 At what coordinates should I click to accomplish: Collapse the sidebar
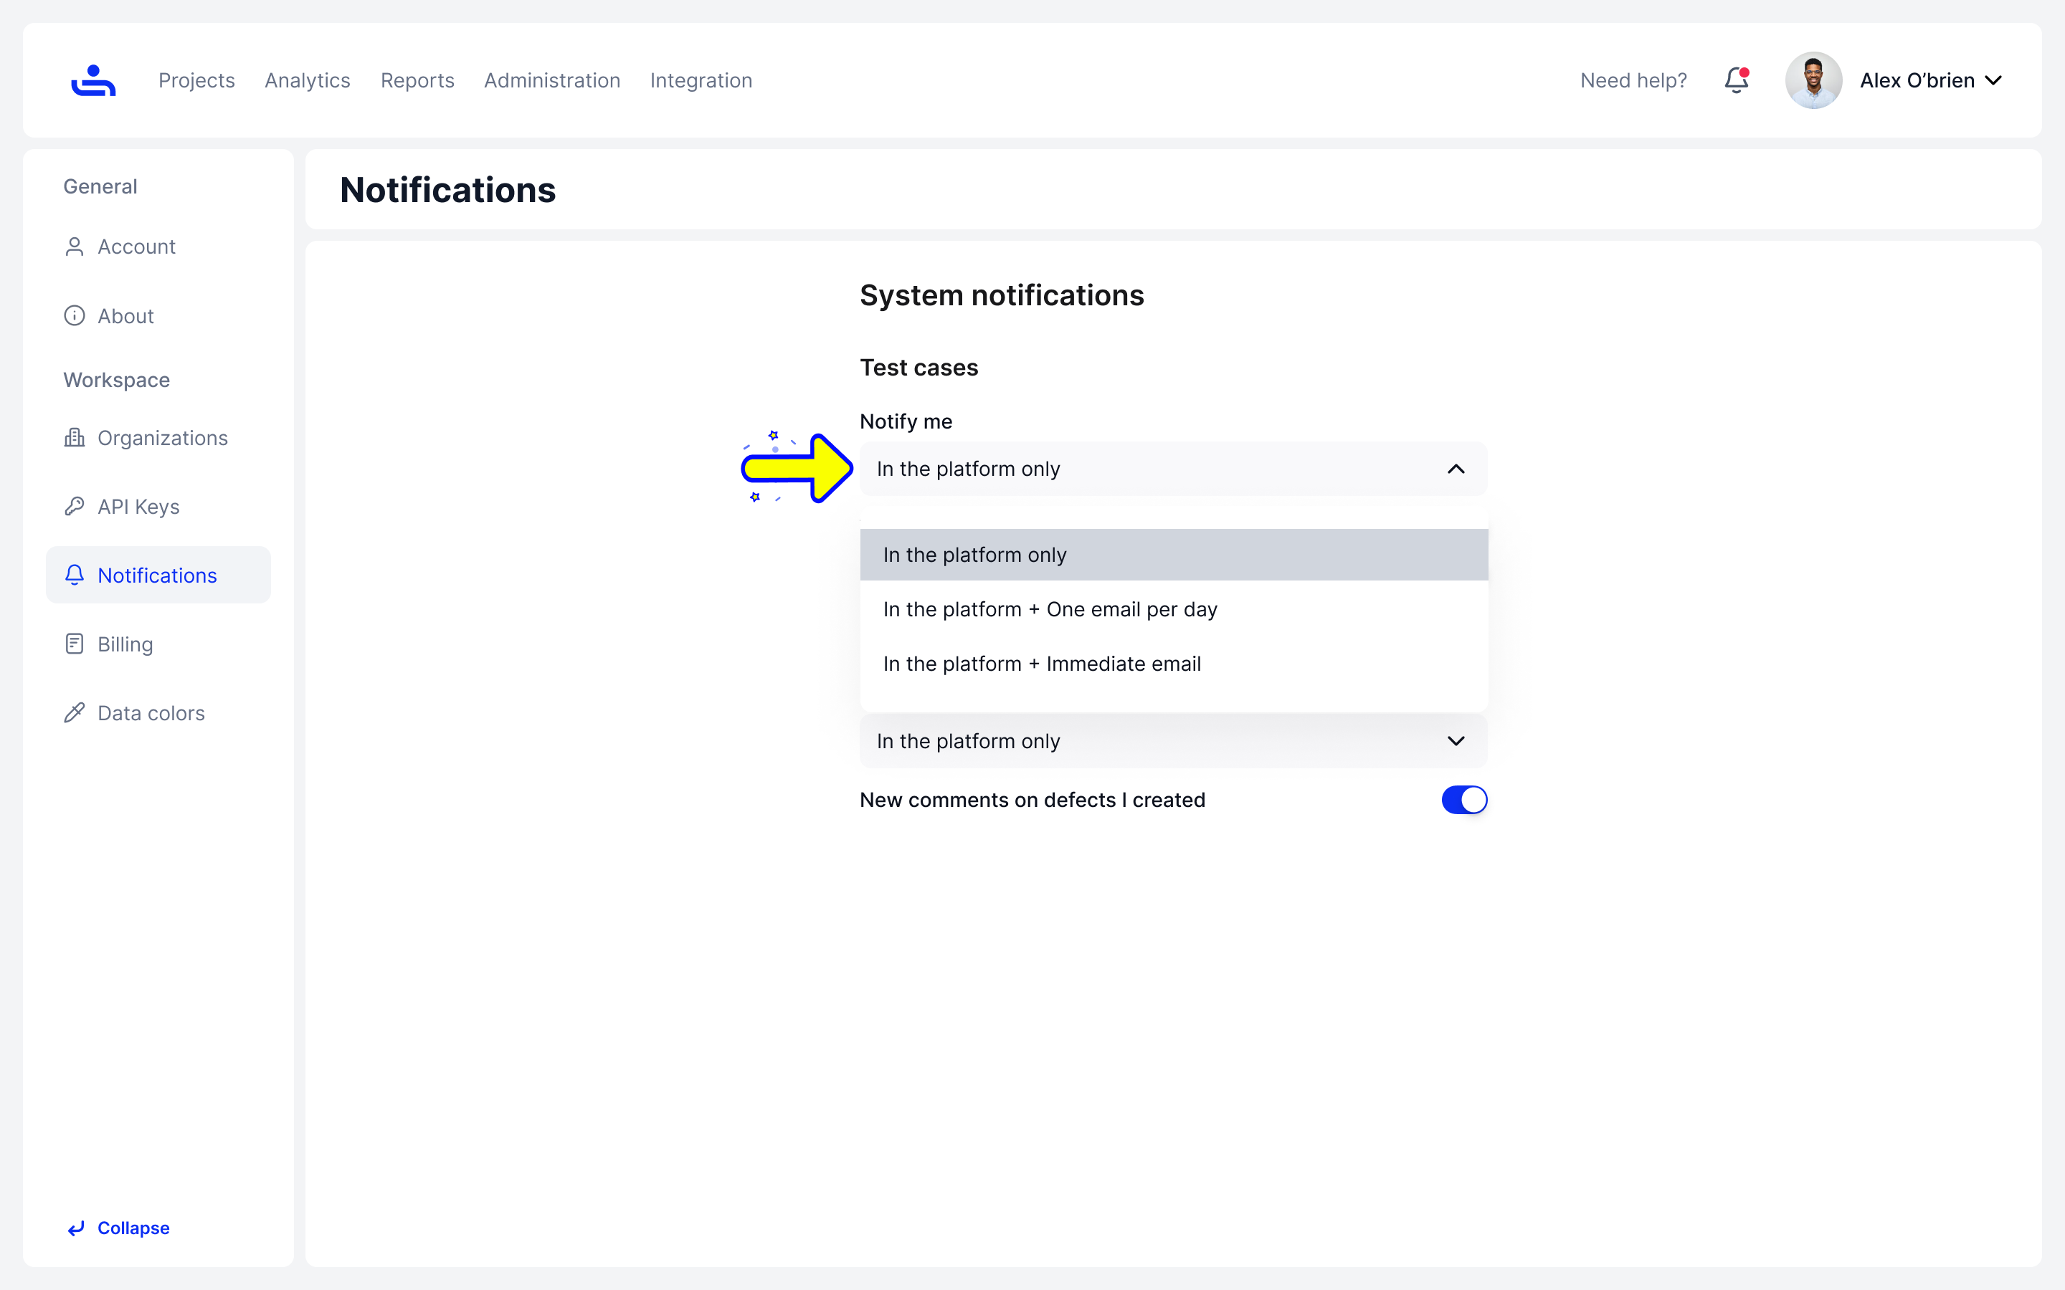(118, 1228)
